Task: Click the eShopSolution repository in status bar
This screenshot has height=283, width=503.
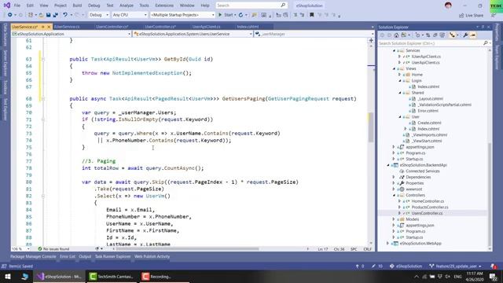Action: pos(406,266)
